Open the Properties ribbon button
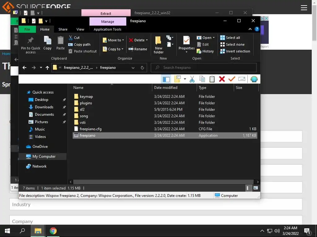 click(x=186, y=44)
